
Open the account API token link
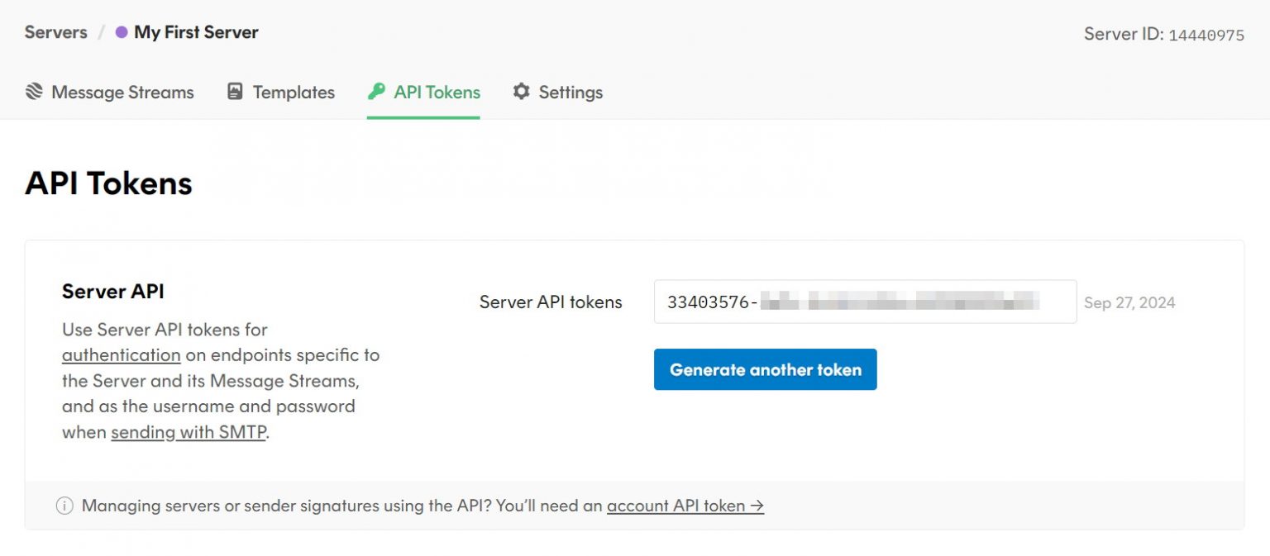coord(685,506)
